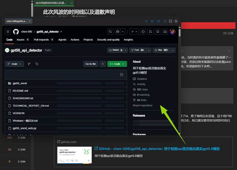Open the user avatar menu

coord(172,32)
